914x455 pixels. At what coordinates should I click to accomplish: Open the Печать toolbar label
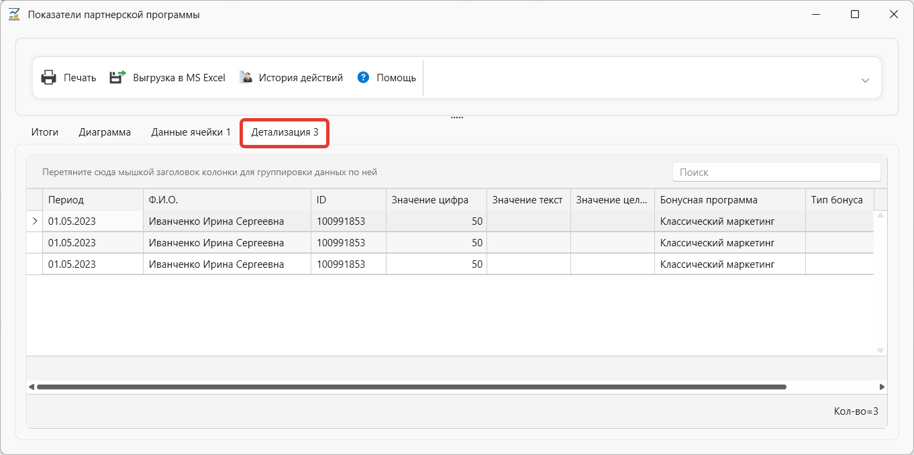pyautogui.click(x=80, y=78)
